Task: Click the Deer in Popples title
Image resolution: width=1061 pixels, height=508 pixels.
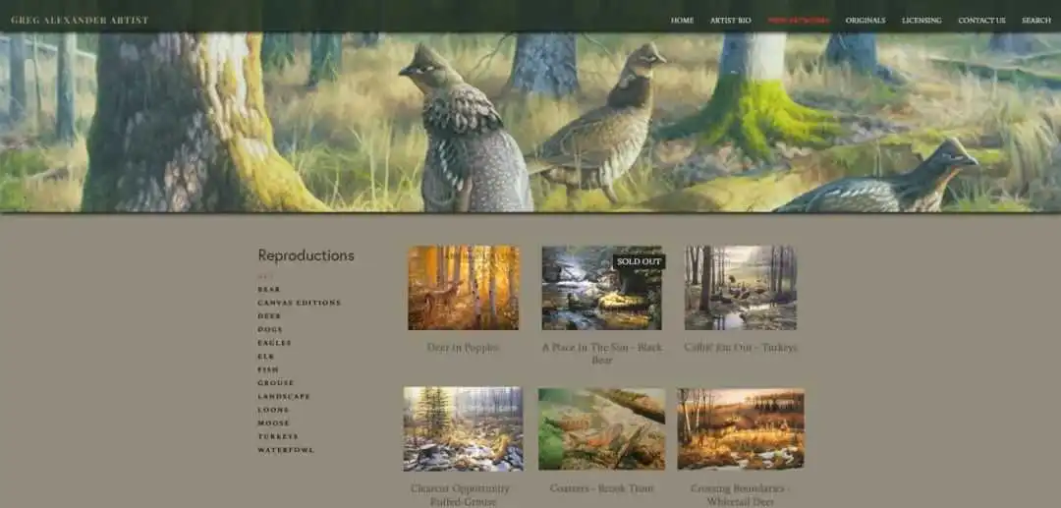Action: point(464,348)
